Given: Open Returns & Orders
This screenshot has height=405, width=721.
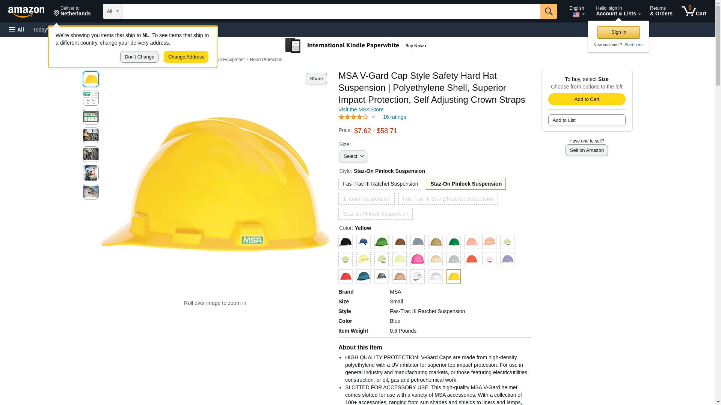Looking at the screenshot, I should pos(661,11).
